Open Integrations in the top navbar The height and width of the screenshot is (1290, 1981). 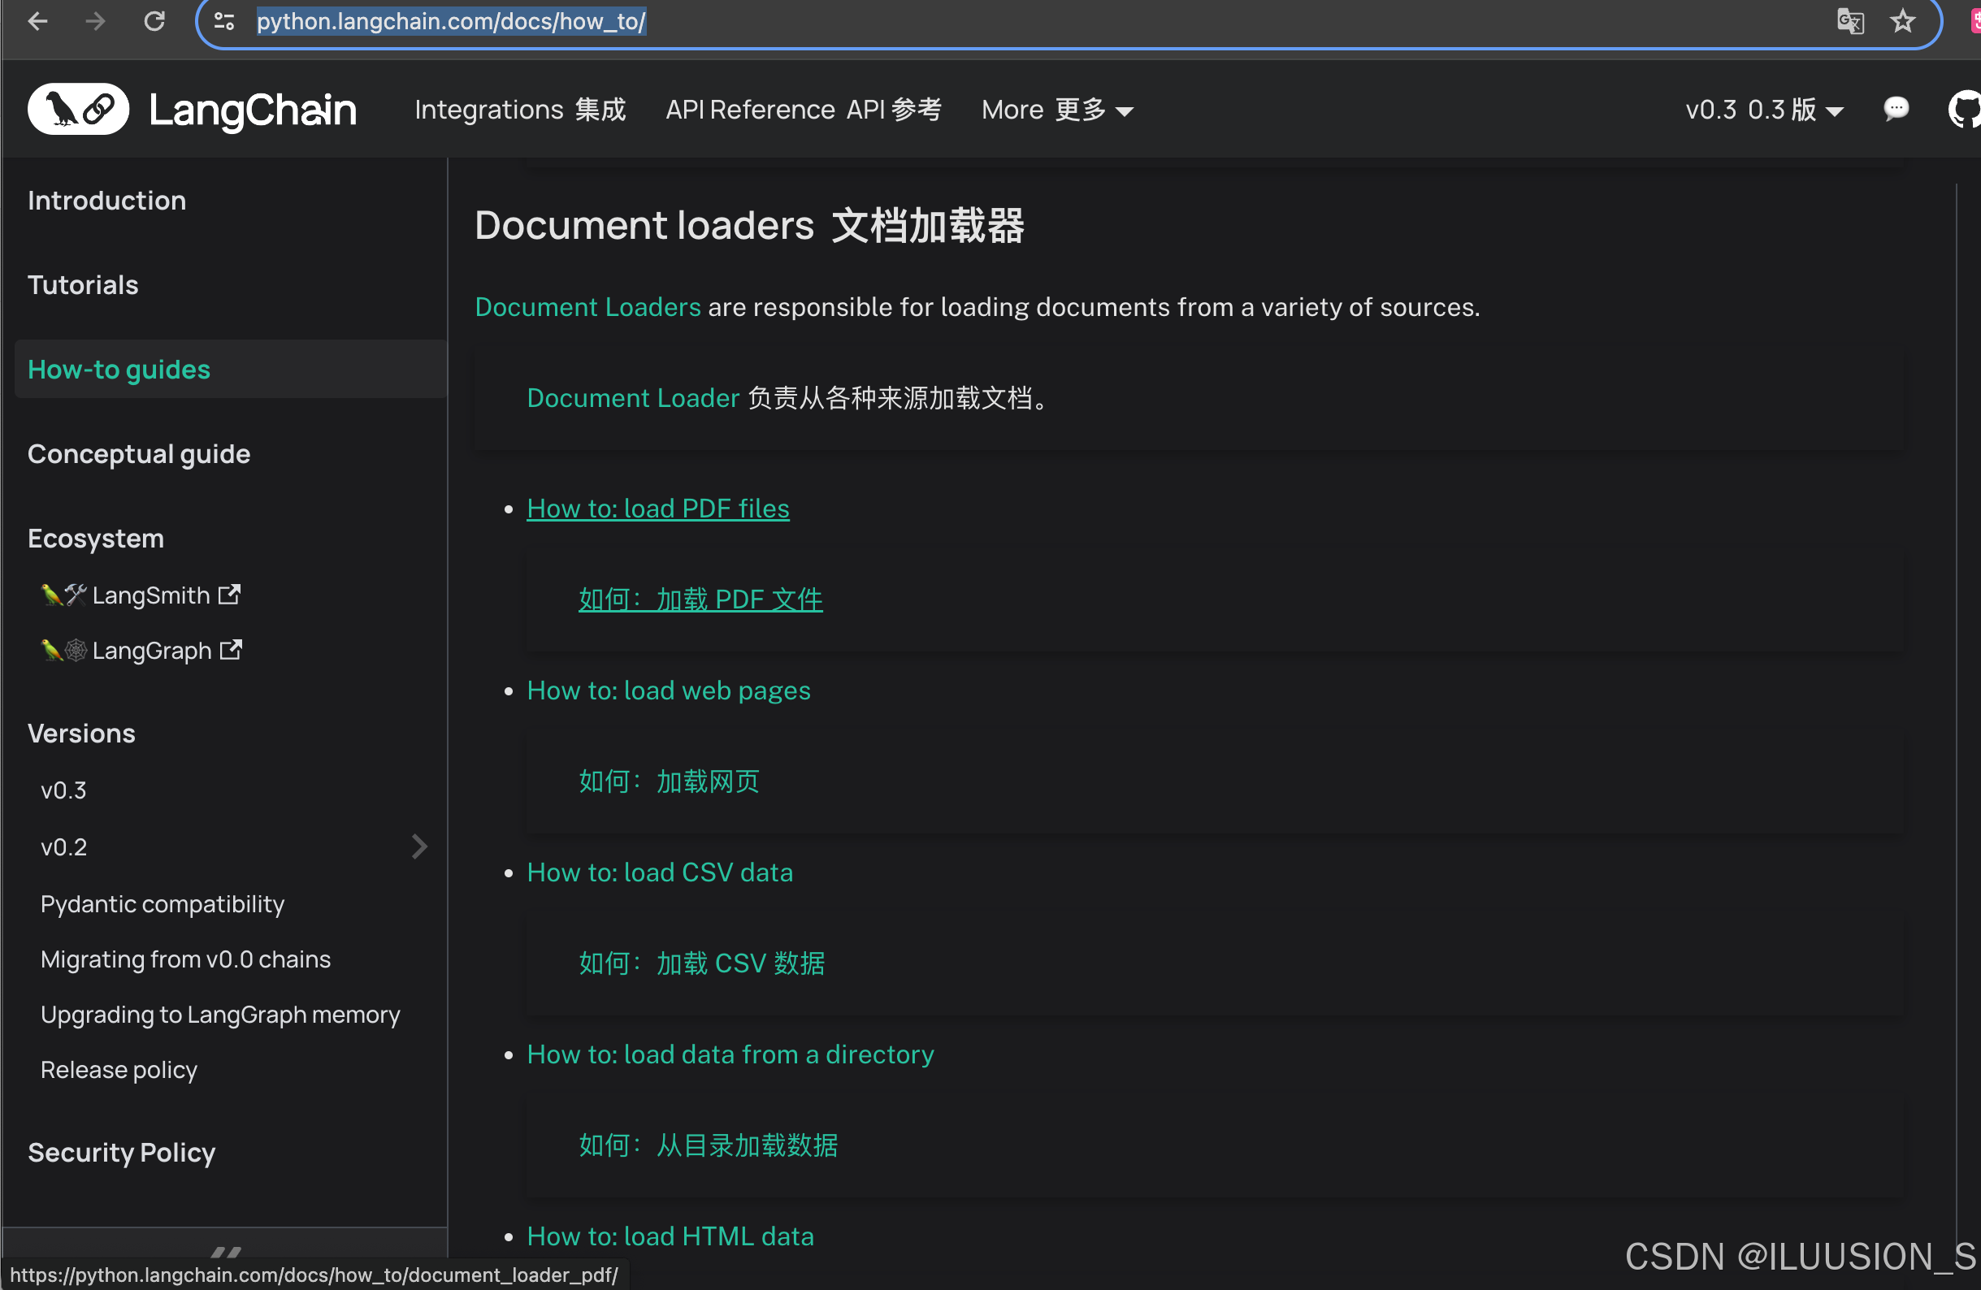519,110
